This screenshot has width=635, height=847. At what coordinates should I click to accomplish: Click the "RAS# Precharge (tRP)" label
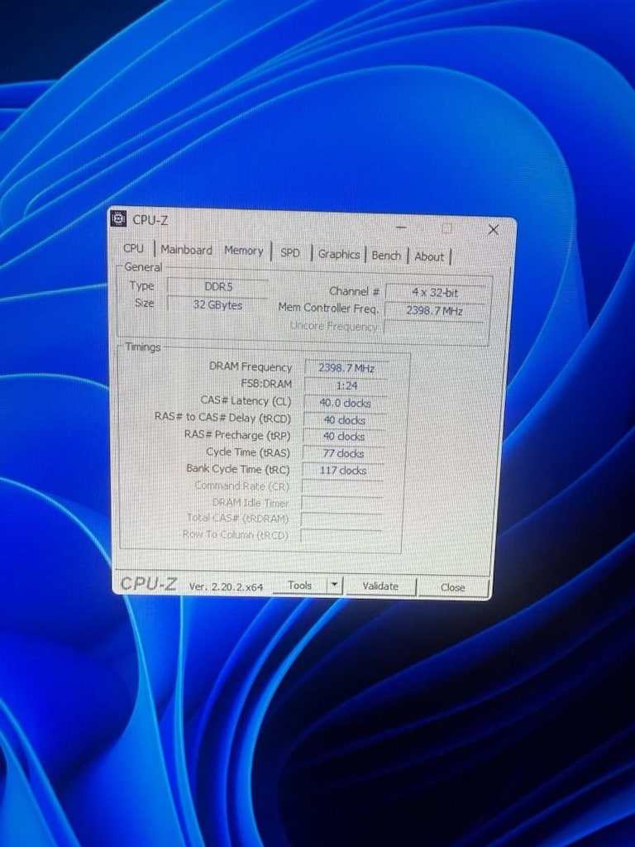[237, 435]
